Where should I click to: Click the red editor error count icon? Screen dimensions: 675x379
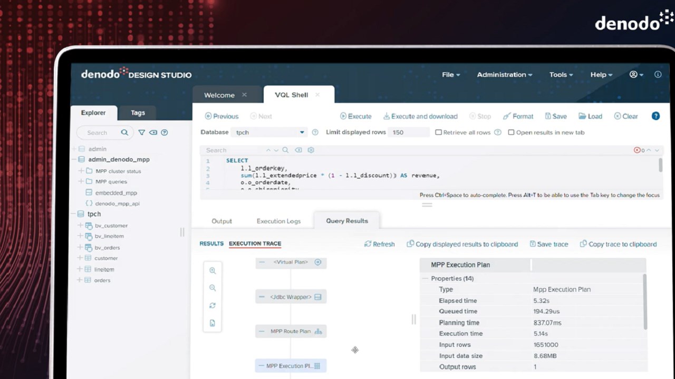[637, 150]
